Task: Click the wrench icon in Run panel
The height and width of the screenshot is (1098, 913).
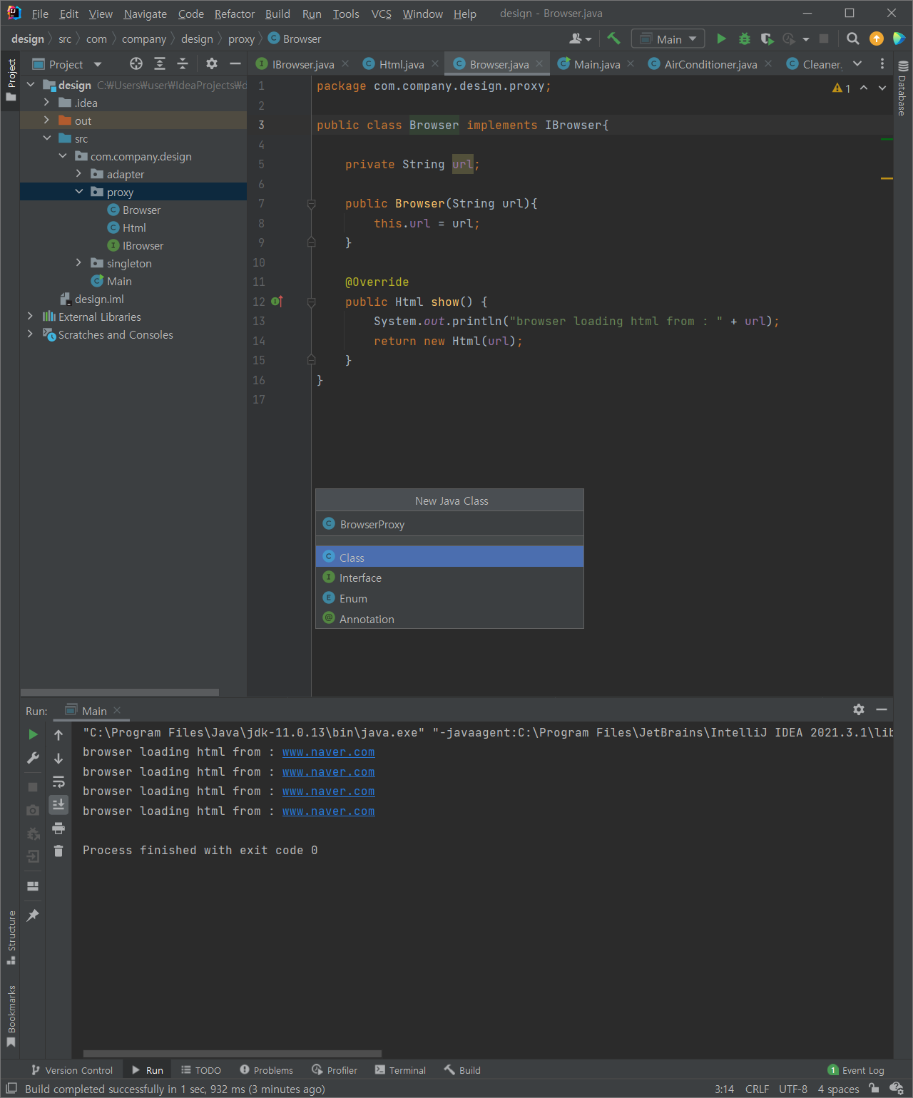Action: tap(33, 758)
